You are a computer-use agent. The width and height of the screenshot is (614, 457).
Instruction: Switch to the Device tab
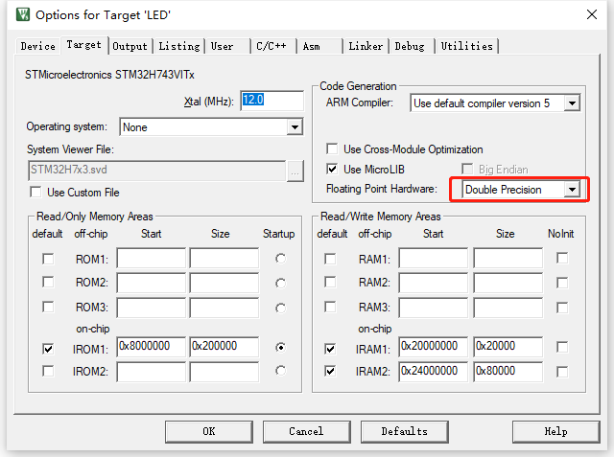38,46
